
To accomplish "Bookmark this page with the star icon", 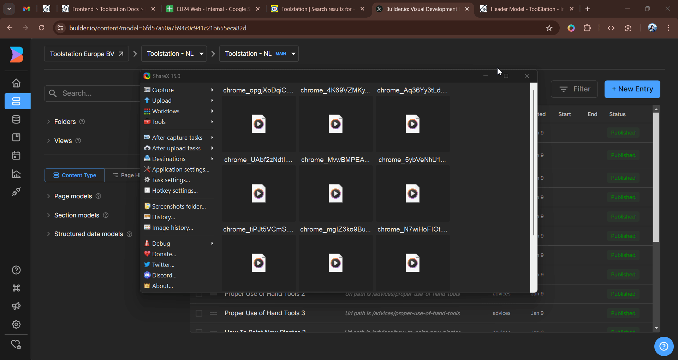I will point(549,28).
